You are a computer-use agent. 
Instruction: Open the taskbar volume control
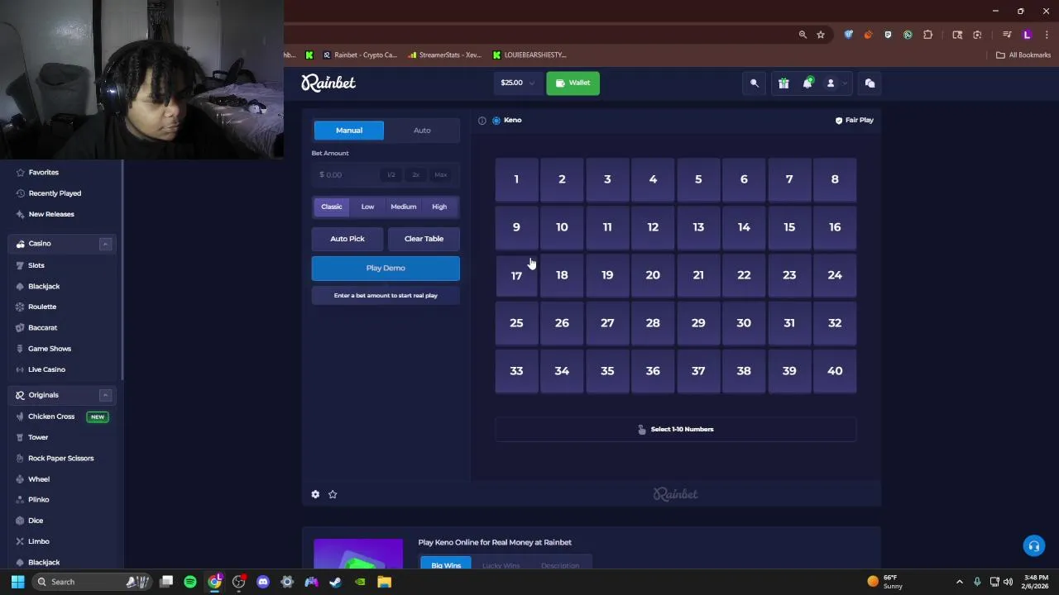coord(1008,582)
